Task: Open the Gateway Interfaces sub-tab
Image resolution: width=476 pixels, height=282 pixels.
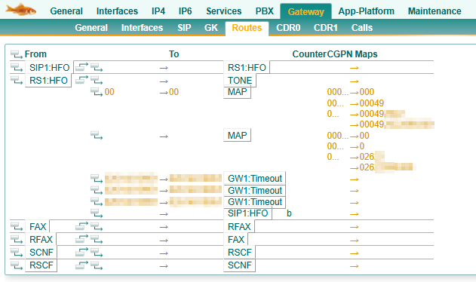Action: pyautogui.click(x=142, y=28)
